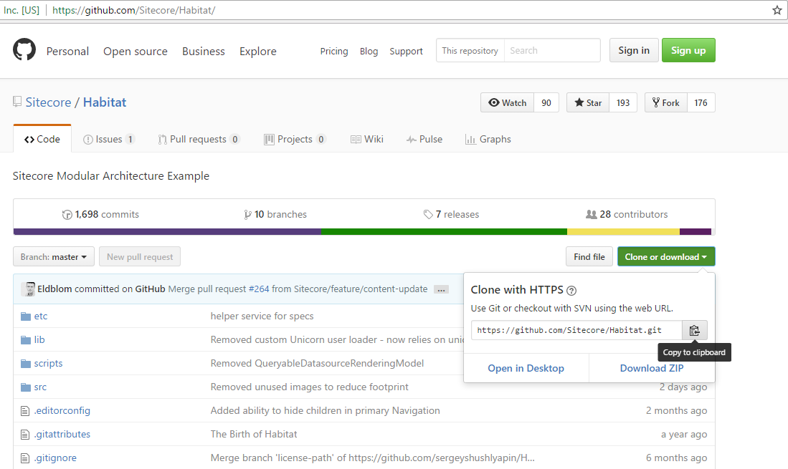The image size is (788, 469).
Task: Click the Fork icon
Action: pyautogui.click(x=655, y=102)
